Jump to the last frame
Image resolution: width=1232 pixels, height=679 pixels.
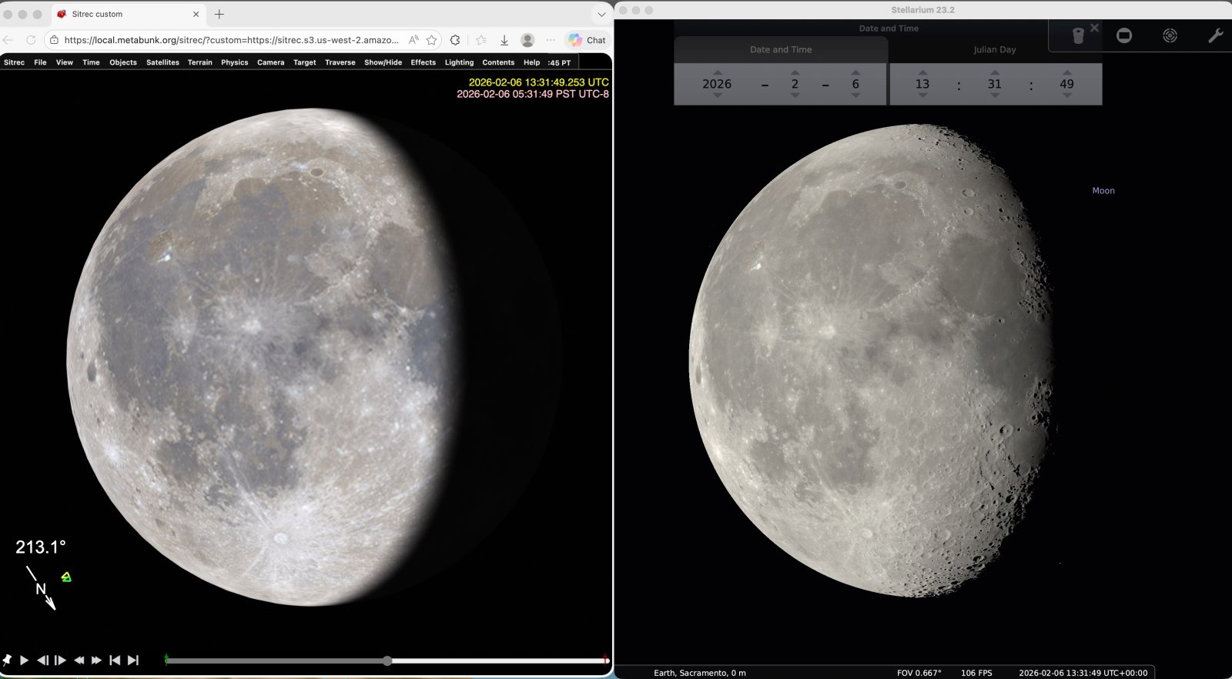pyautogui.click(x=133, y=661)
